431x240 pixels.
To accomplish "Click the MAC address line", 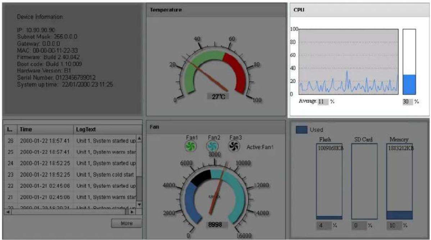I will [47, 50].
